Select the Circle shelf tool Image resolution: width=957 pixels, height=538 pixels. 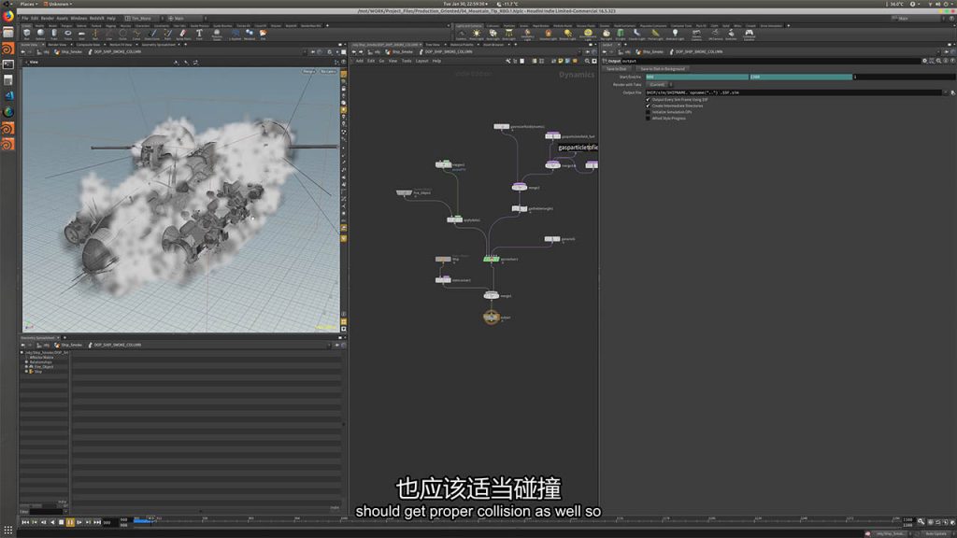(122, 35)
